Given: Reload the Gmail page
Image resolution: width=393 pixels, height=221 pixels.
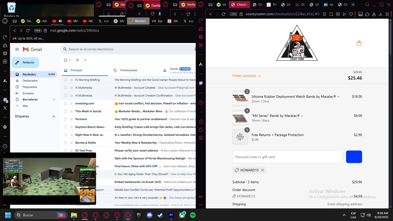Looking at the screenshot, I should tap(28, 31).
